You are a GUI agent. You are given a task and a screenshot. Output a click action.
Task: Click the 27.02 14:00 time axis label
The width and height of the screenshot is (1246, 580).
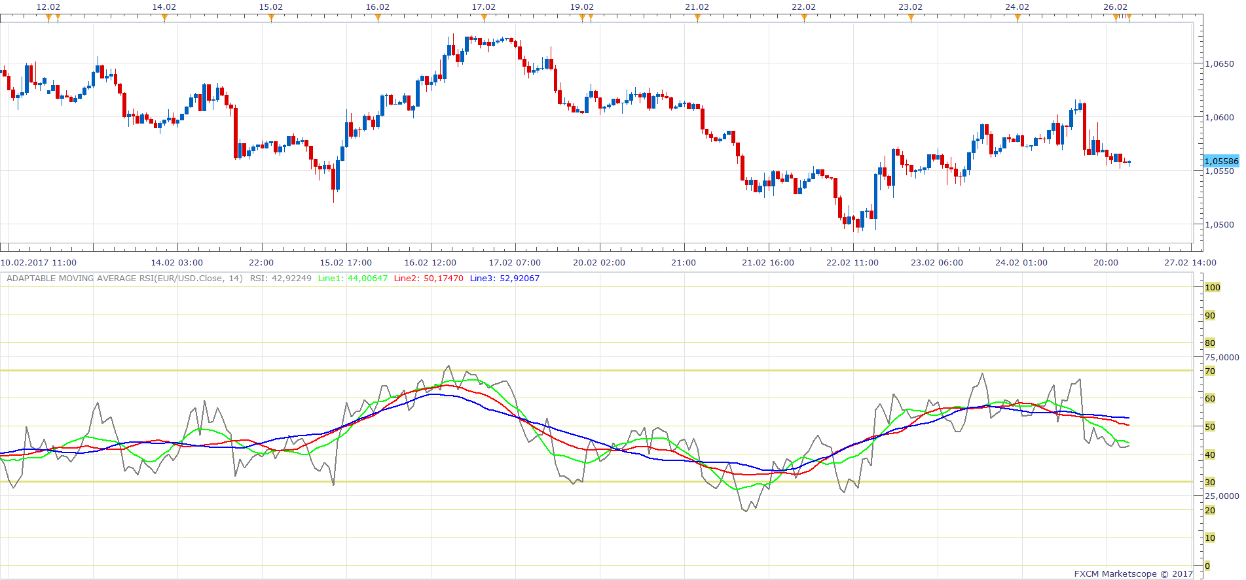(1190, 263)
